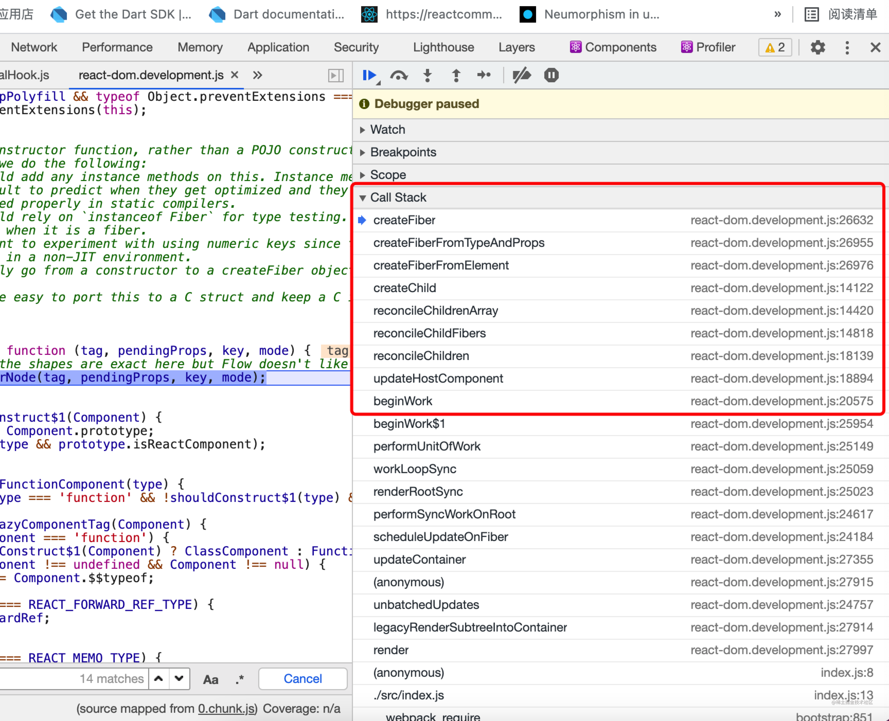Select renderRootSync frame
Image resolution: width=889 pixels, height=721 pixels.
[621, 492]
